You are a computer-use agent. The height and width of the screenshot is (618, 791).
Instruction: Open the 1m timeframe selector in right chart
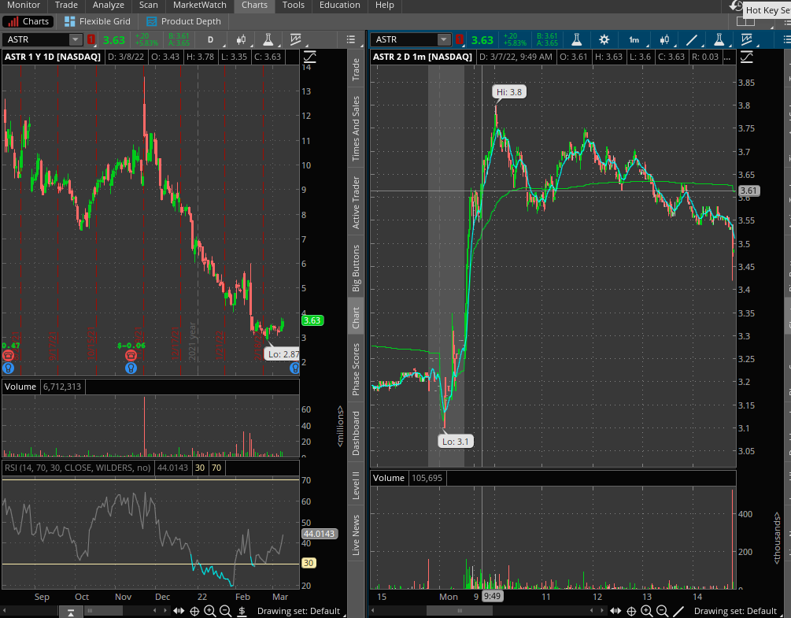coord(634,39)
